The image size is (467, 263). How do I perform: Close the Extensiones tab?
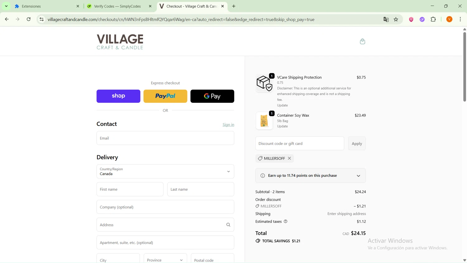(x=78, y=6)
